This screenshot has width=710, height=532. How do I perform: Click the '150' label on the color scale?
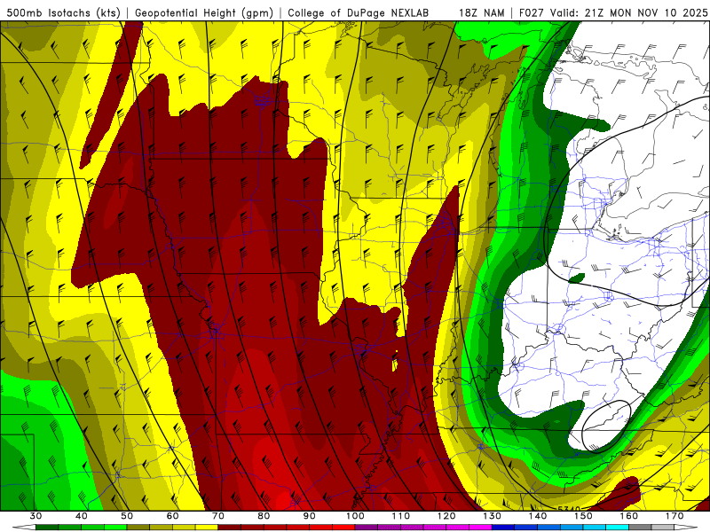(583, 516)
